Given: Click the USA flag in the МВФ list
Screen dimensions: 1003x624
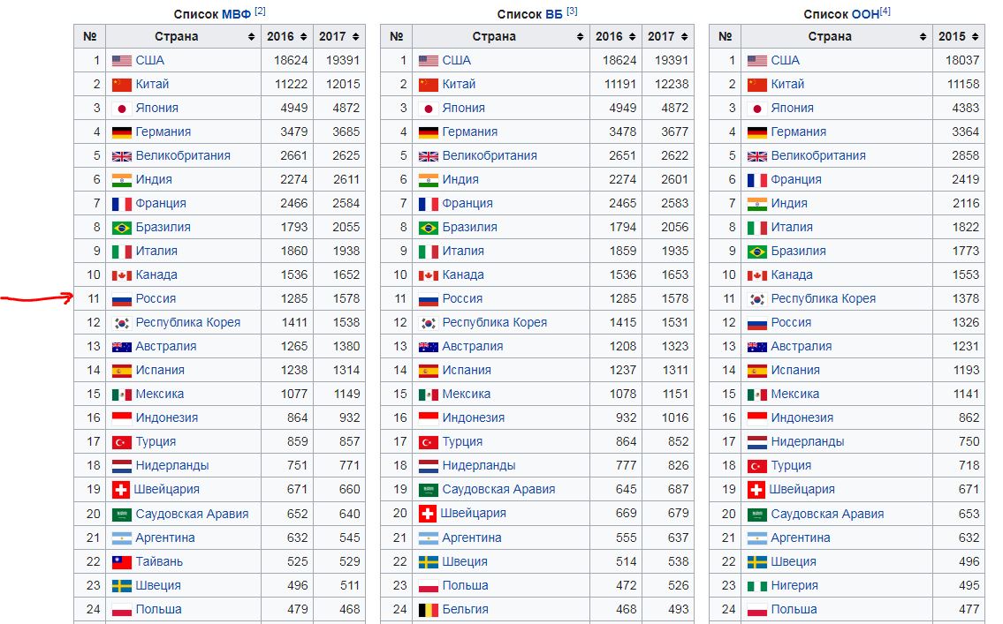Looking at the screenshot, I should (x=122, y=61).
